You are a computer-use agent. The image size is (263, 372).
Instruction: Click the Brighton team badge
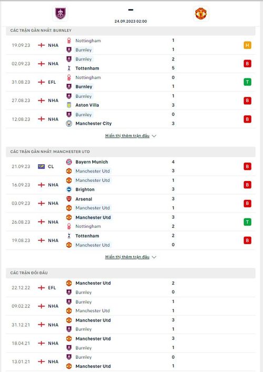click(x=69, y=189)
